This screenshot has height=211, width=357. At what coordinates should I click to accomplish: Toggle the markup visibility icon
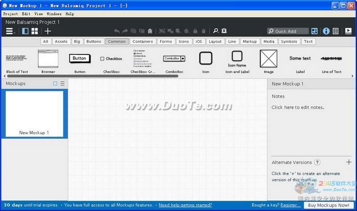click(x=224, y=31)
